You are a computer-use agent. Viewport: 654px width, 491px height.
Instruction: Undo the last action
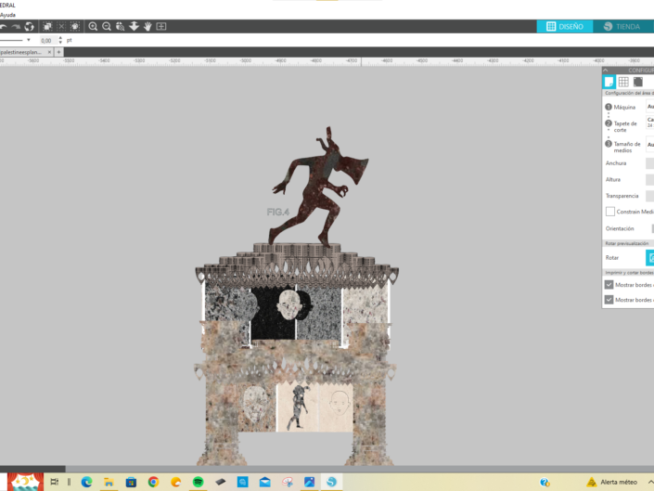coord(4,27)
